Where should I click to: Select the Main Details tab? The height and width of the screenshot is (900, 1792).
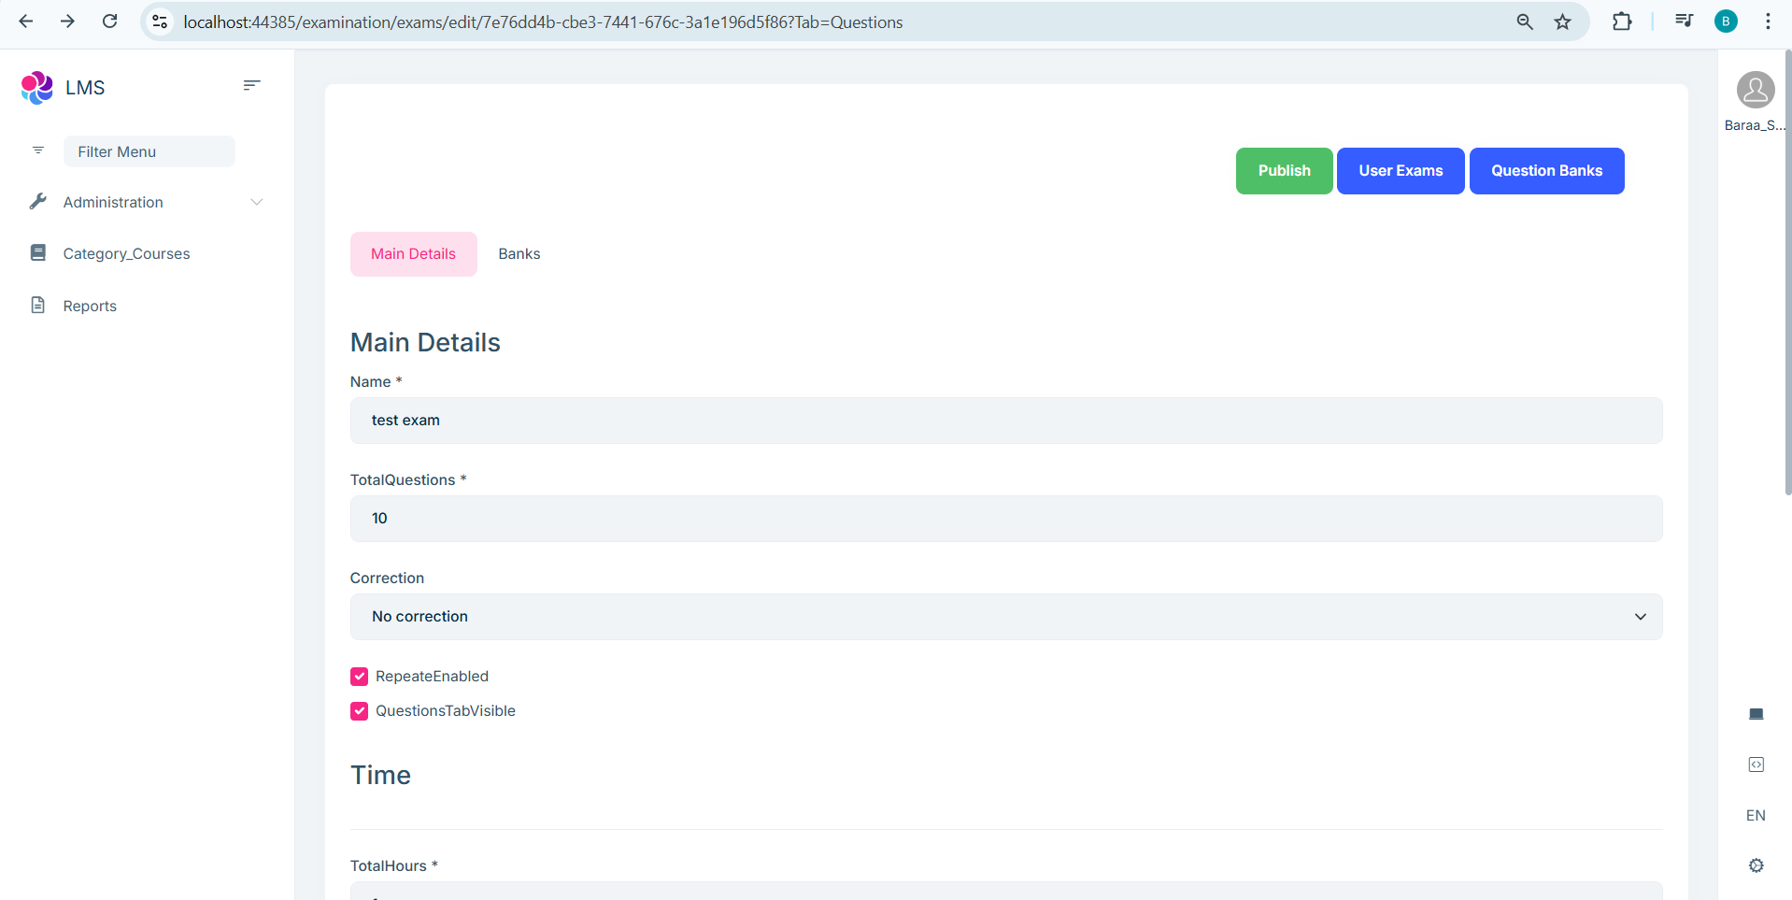point(413,254)
